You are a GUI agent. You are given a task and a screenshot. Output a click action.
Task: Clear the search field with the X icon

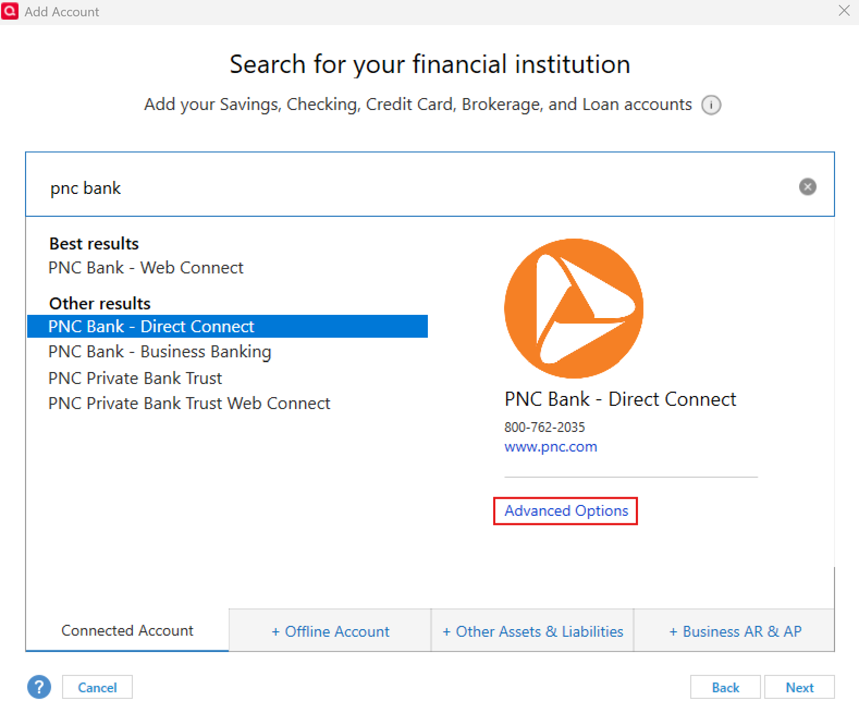coord(807,187)
